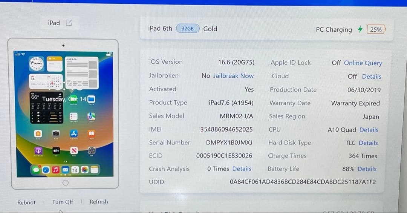407x213 pixels.
Task: Open CPU Details link
Action: [369, 130]
